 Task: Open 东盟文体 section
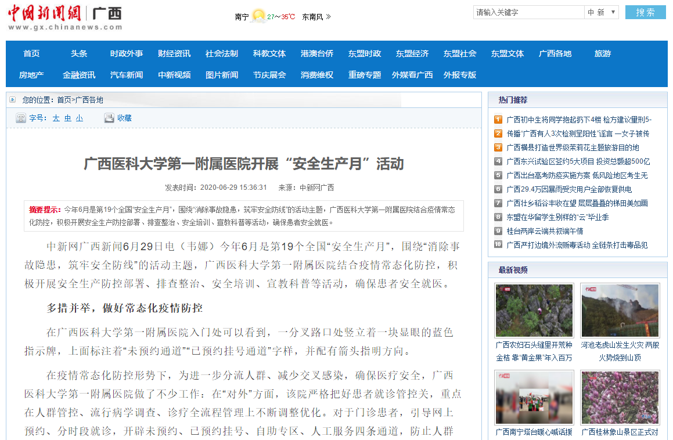[x=508, y=53]
